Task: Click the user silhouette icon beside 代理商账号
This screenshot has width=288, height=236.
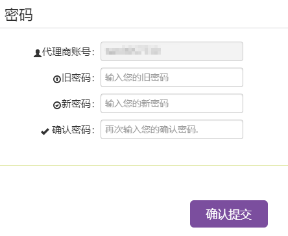Action: (x=38, y=53)
